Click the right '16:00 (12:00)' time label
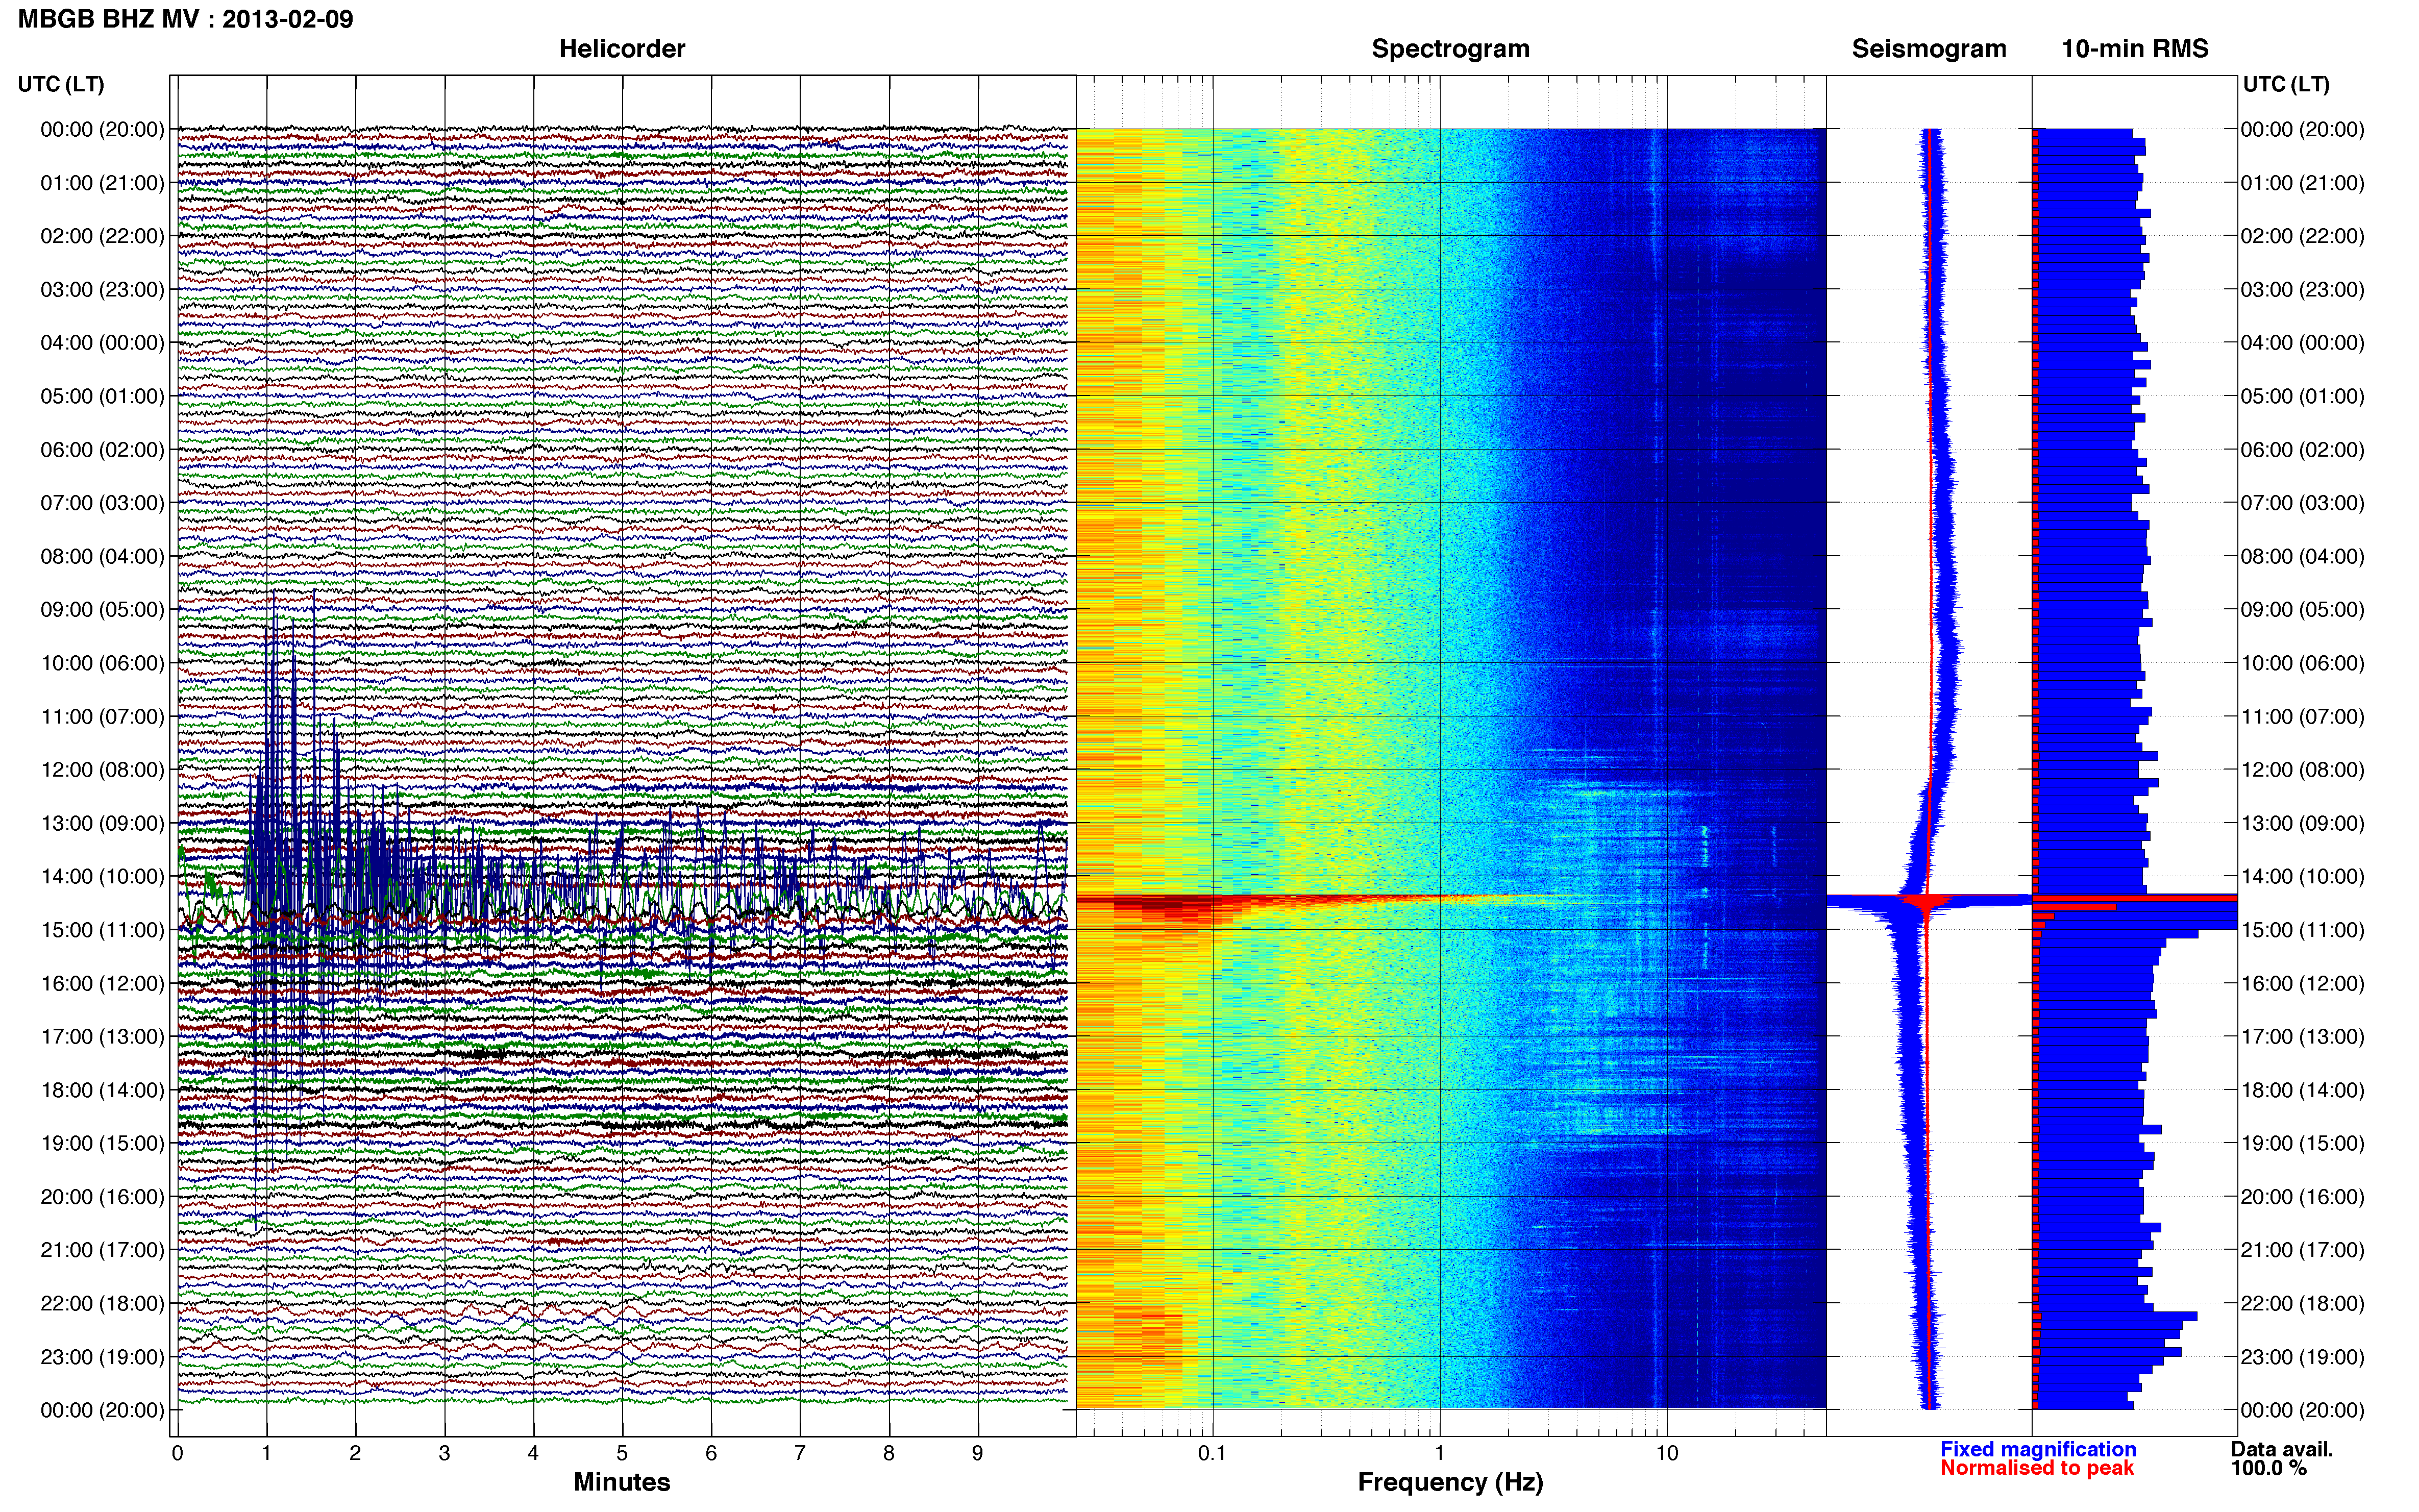2419x1512 pixels. 2303,984
